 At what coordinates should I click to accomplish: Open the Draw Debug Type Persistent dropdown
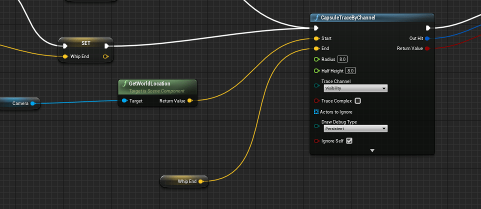point(355,128)
